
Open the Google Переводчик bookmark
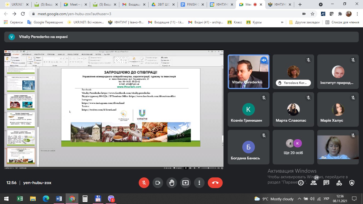pos(45,22)
